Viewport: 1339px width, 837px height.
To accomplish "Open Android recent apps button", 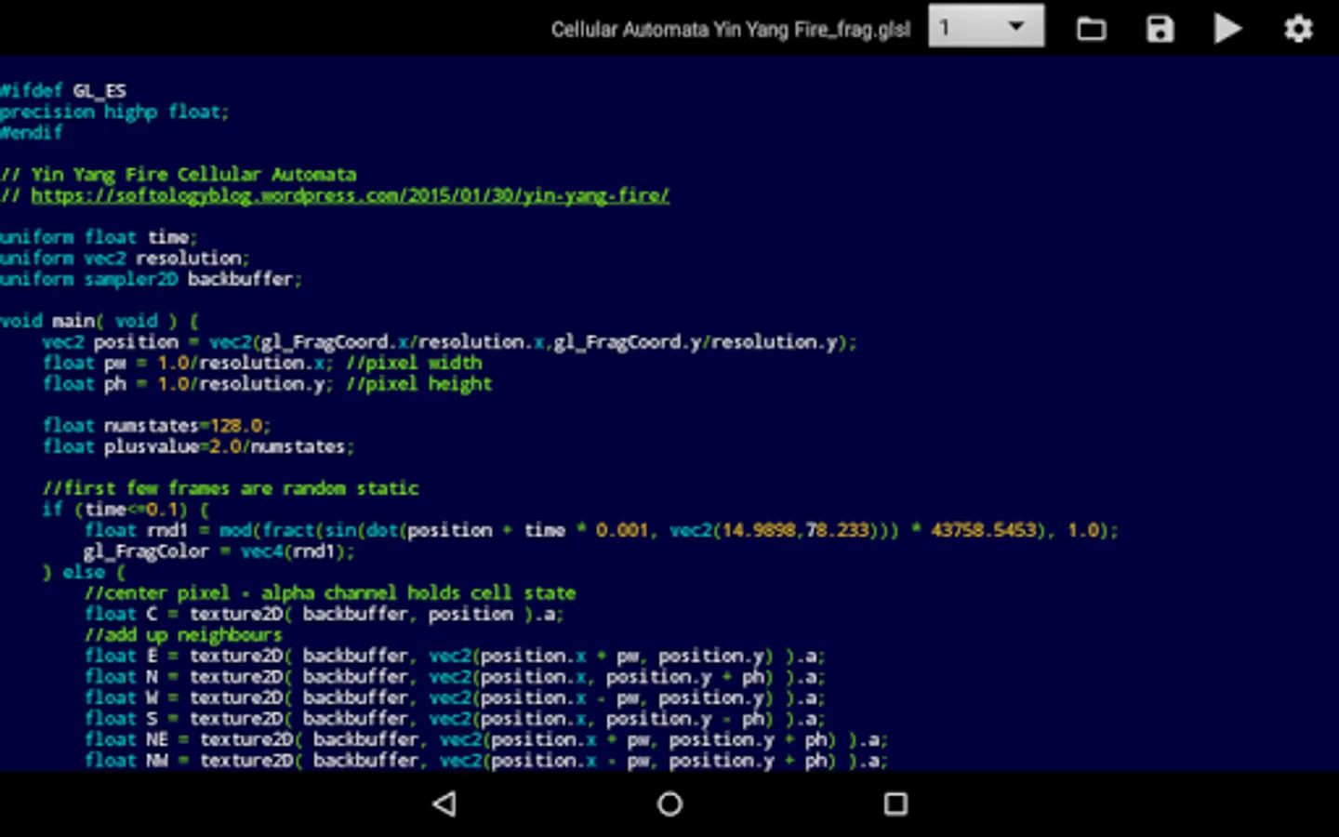I will [895, 804].
